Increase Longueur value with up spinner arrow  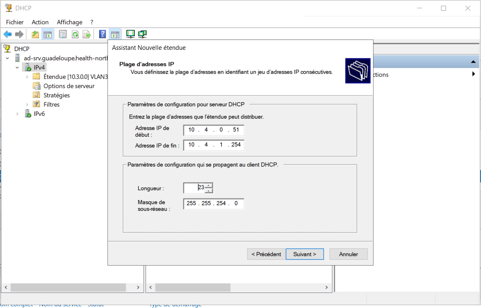click(x=209, y=185)
